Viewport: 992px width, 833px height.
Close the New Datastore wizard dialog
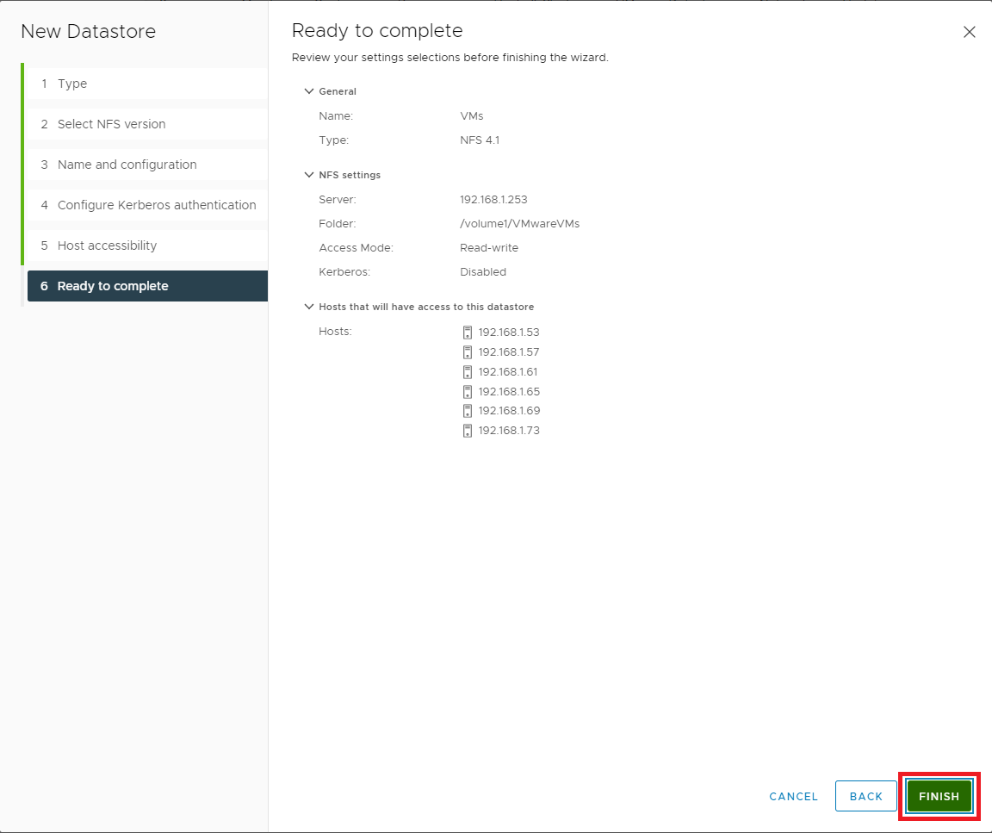click(x=969, y=32)
